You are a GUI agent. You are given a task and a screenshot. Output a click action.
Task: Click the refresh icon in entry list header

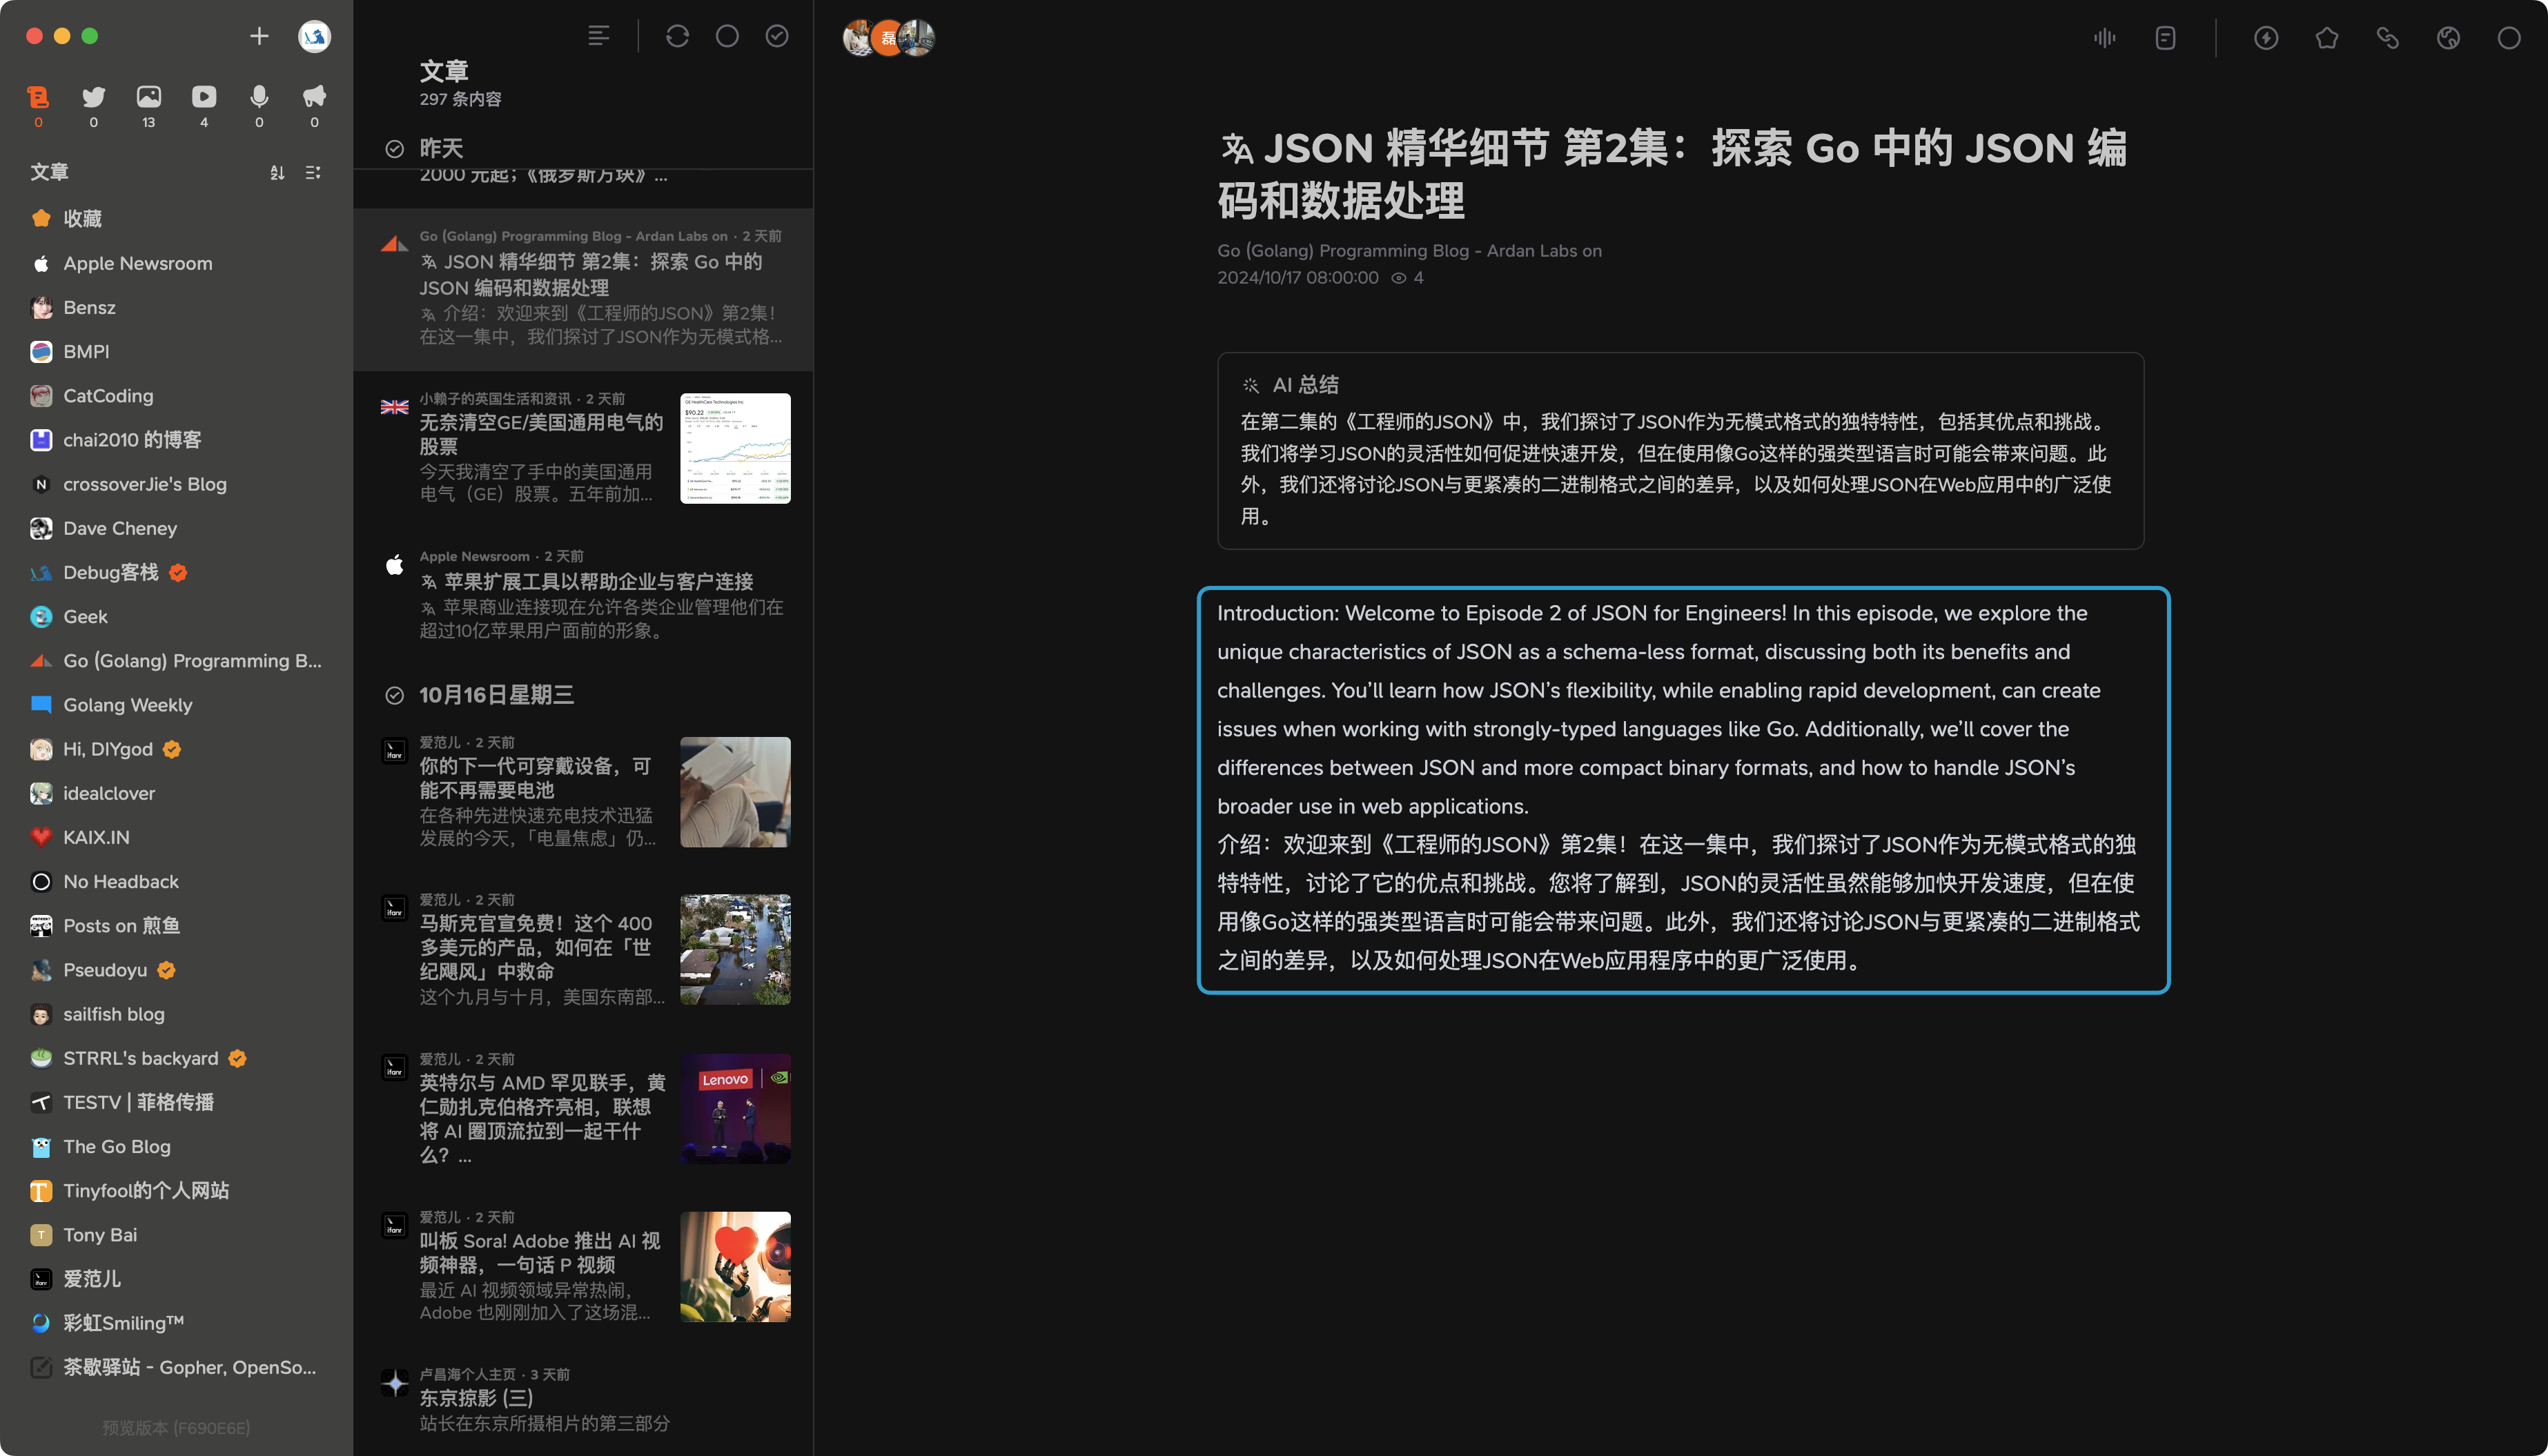[x=677, y=36]
